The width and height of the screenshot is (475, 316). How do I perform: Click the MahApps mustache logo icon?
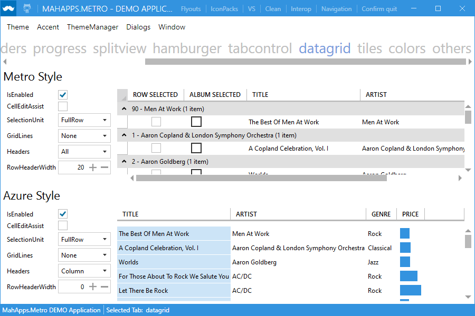(x=7, y=8)
